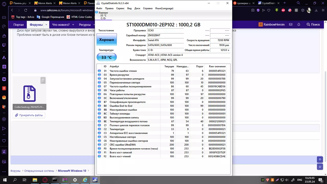
Task: Reload the safezone.cc page
Action: tap(26, 10)
